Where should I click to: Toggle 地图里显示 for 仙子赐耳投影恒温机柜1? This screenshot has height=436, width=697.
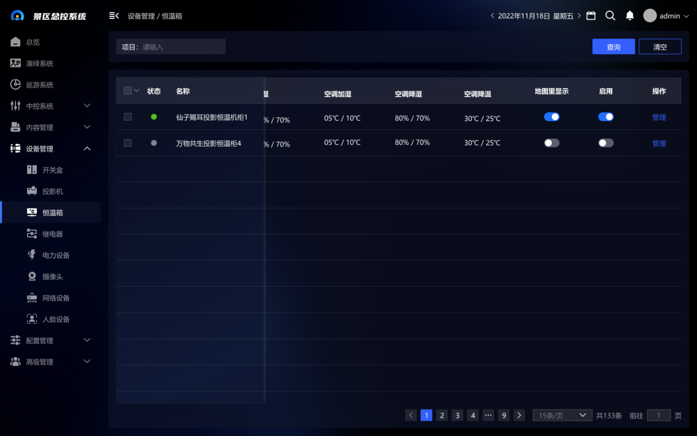coord(551,117)
